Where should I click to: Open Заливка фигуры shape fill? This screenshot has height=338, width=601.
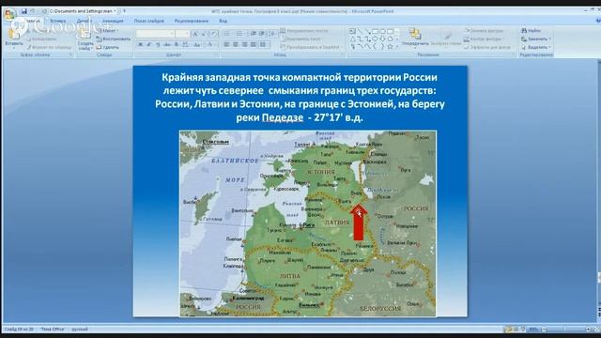pos(485,31)
